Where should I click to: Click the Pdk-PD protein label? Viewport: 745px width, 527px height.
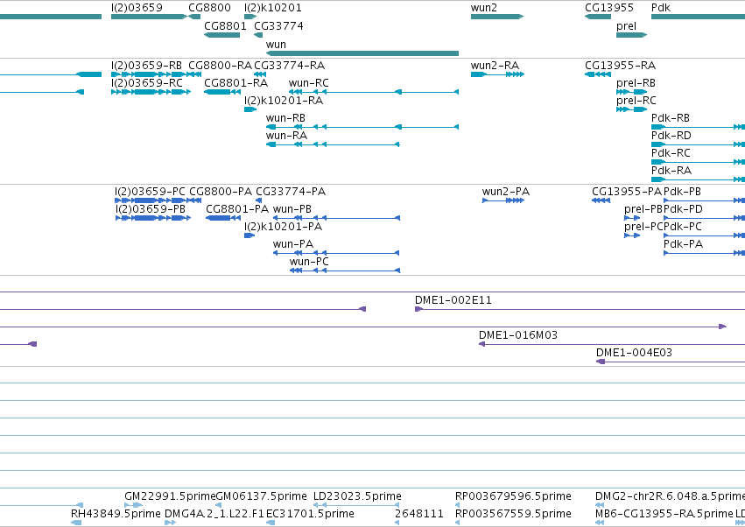[683, 209]
